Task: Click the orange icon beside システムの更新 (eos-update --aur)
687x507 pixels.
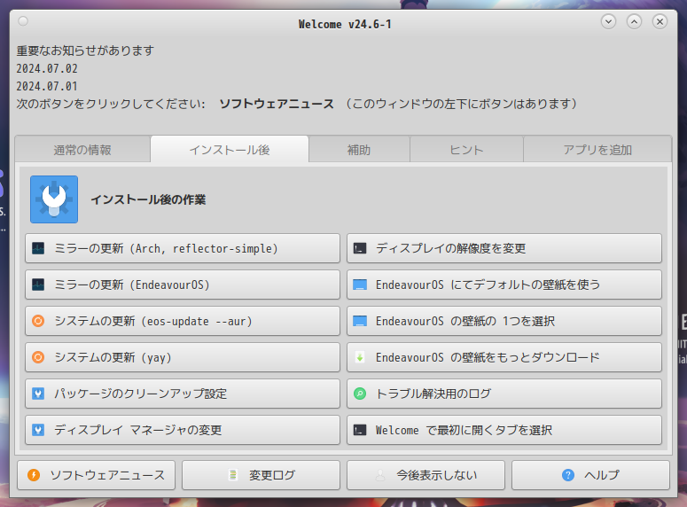Action: point(38,321)
